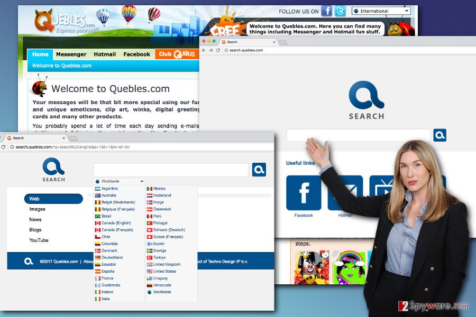Open the Facebook tile under Useful links

coord(304,193)
